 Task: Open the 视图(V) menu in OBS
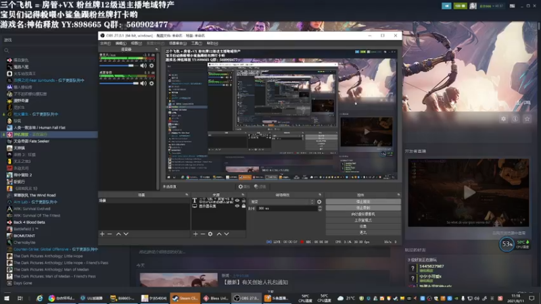(137, 43)
